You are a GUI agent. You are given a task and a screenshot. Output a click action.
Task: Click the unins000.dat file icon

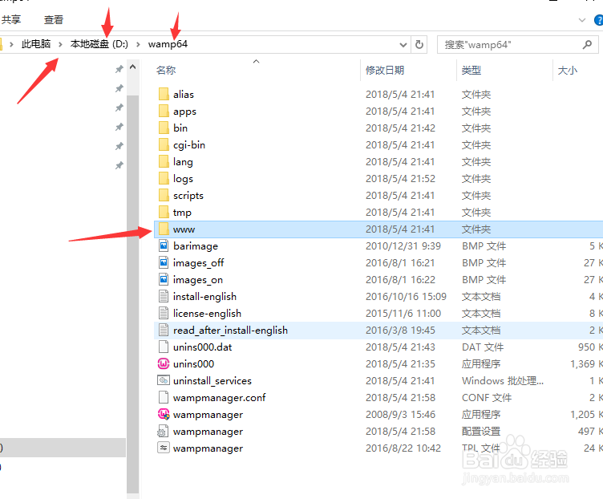click(164, 347)
